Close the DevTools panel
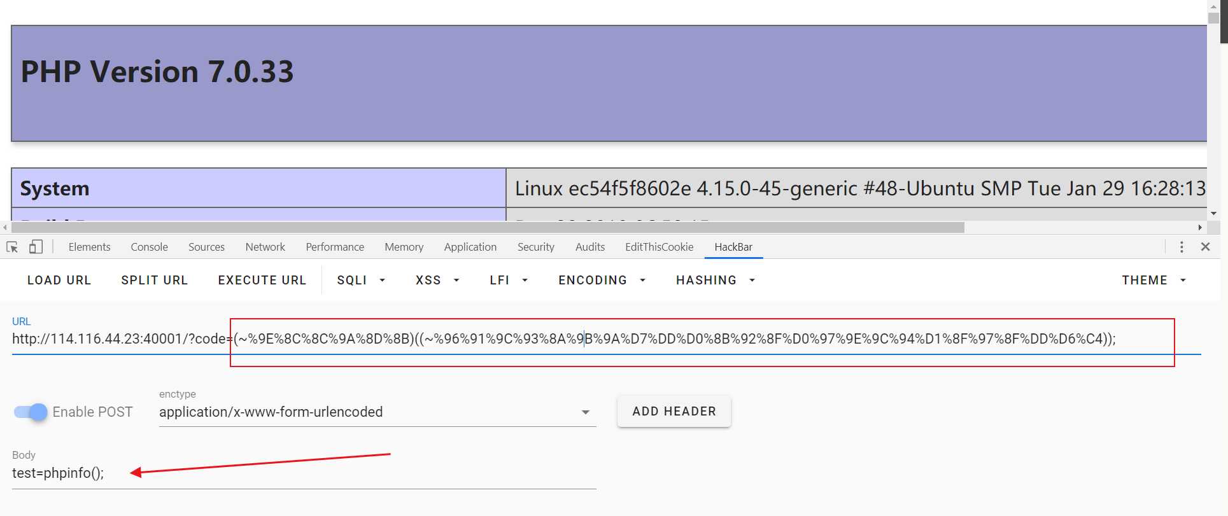Viewport: 1228px width, 516px height. pyautogui.click(x=1205, y=247)
